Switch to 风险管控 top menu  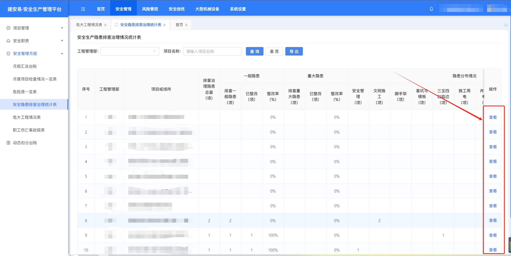[150, 9]
